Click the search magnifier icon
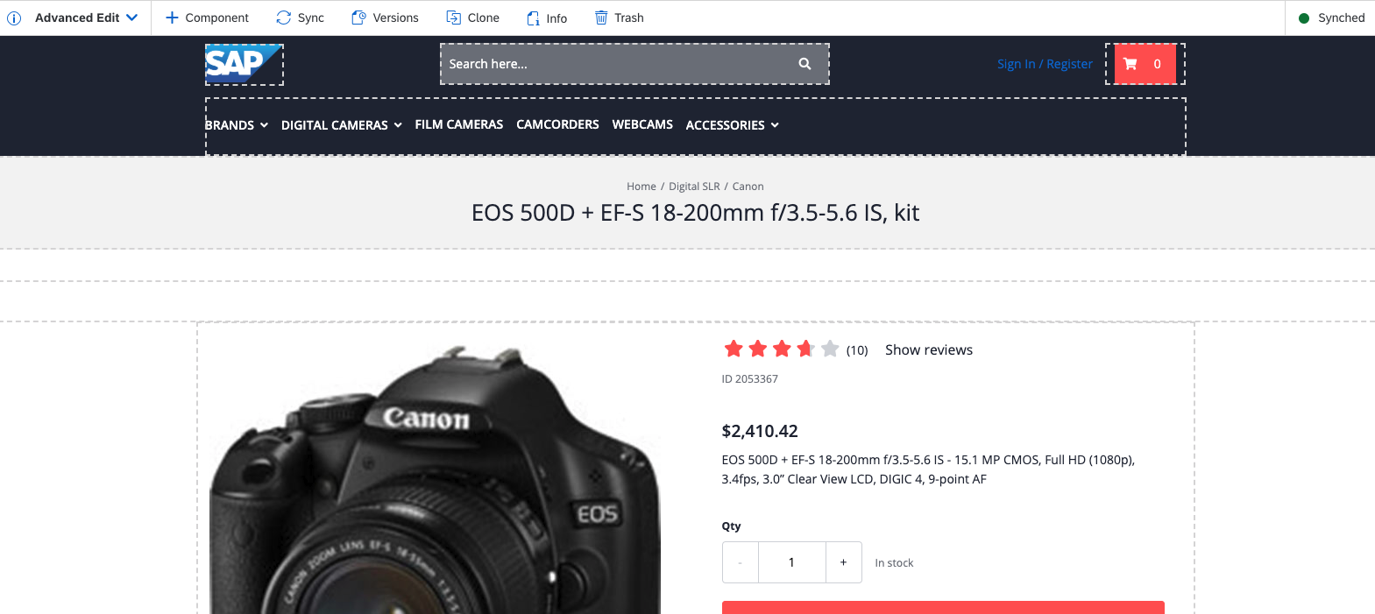 tap(804, 64)
